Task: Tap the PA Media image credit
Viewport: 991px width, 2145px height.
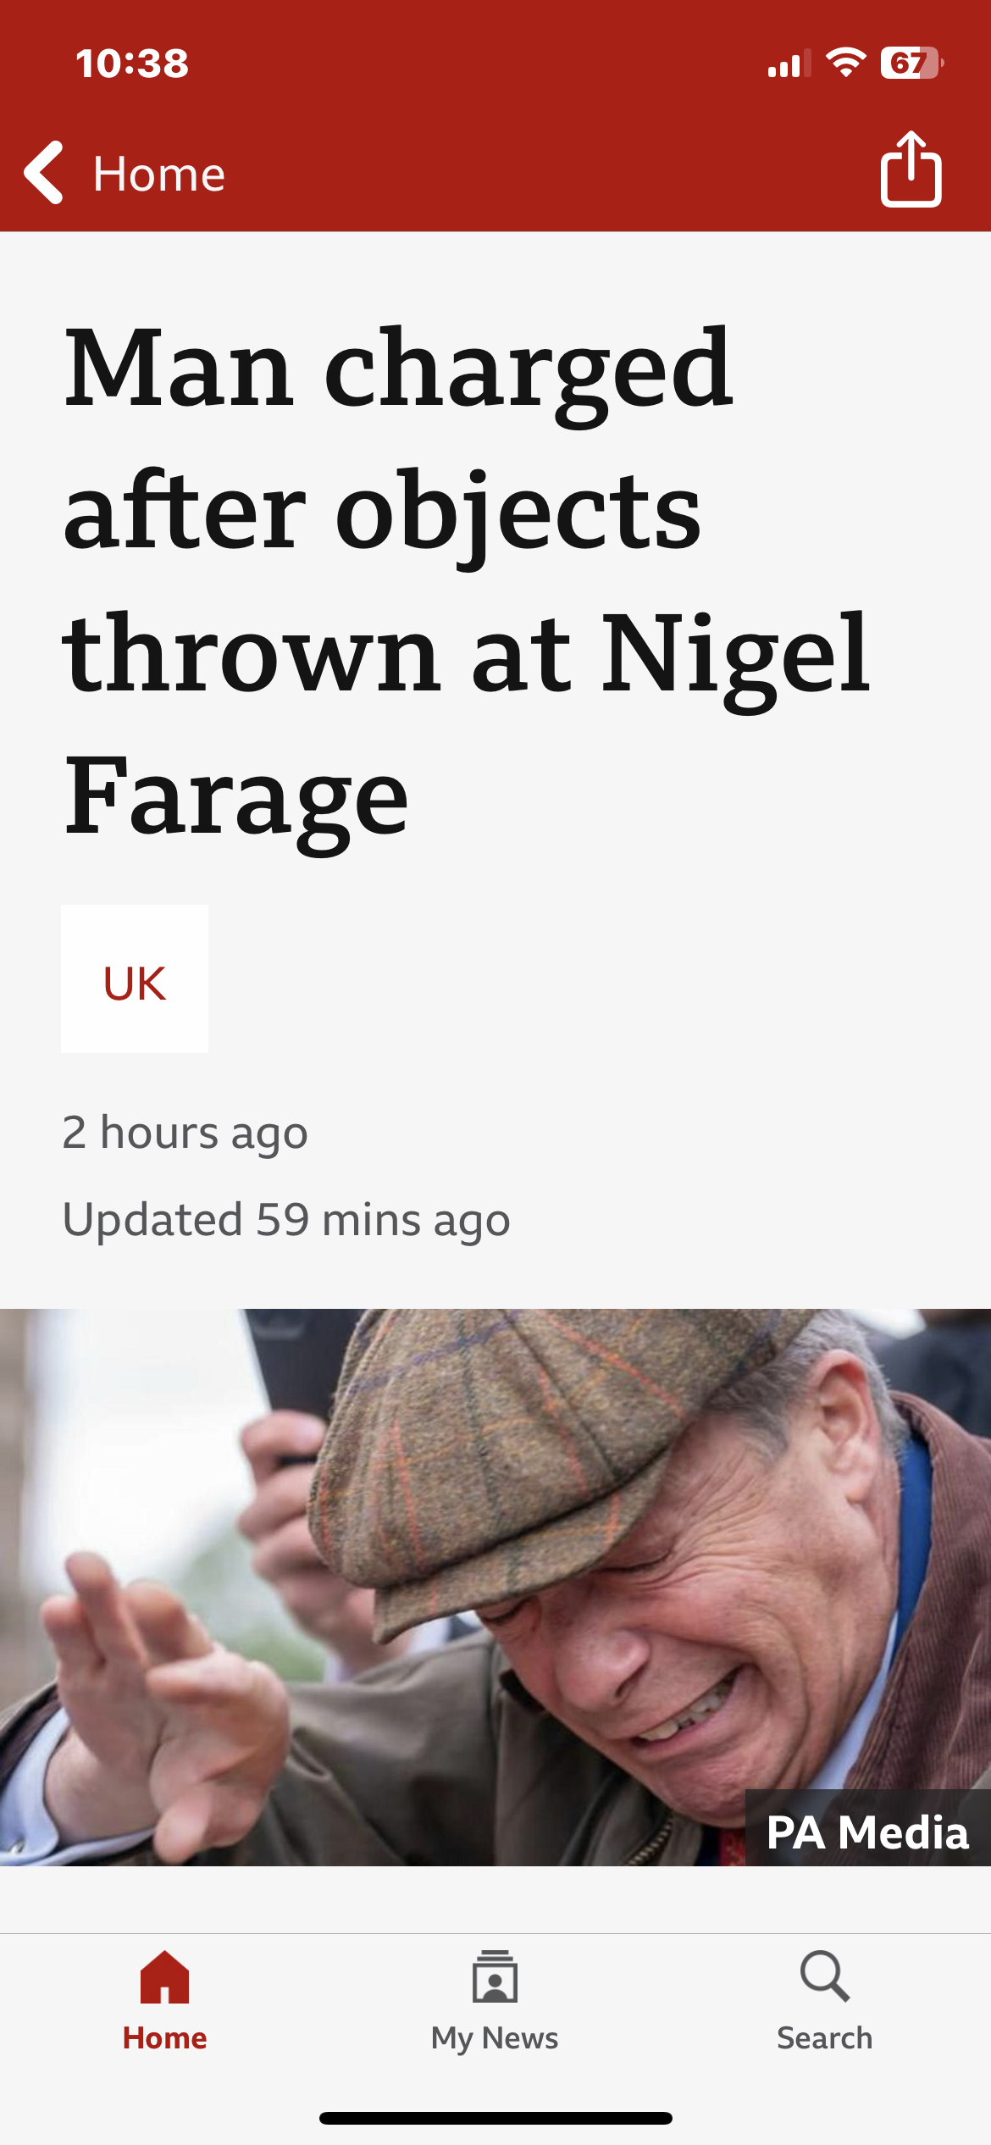Action: coord(867,1832)
